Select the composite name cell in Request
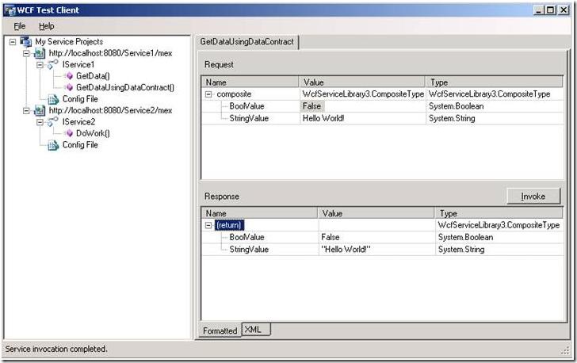Image resolution: width=577 pixels, height=363 pixels. (234, 94)
